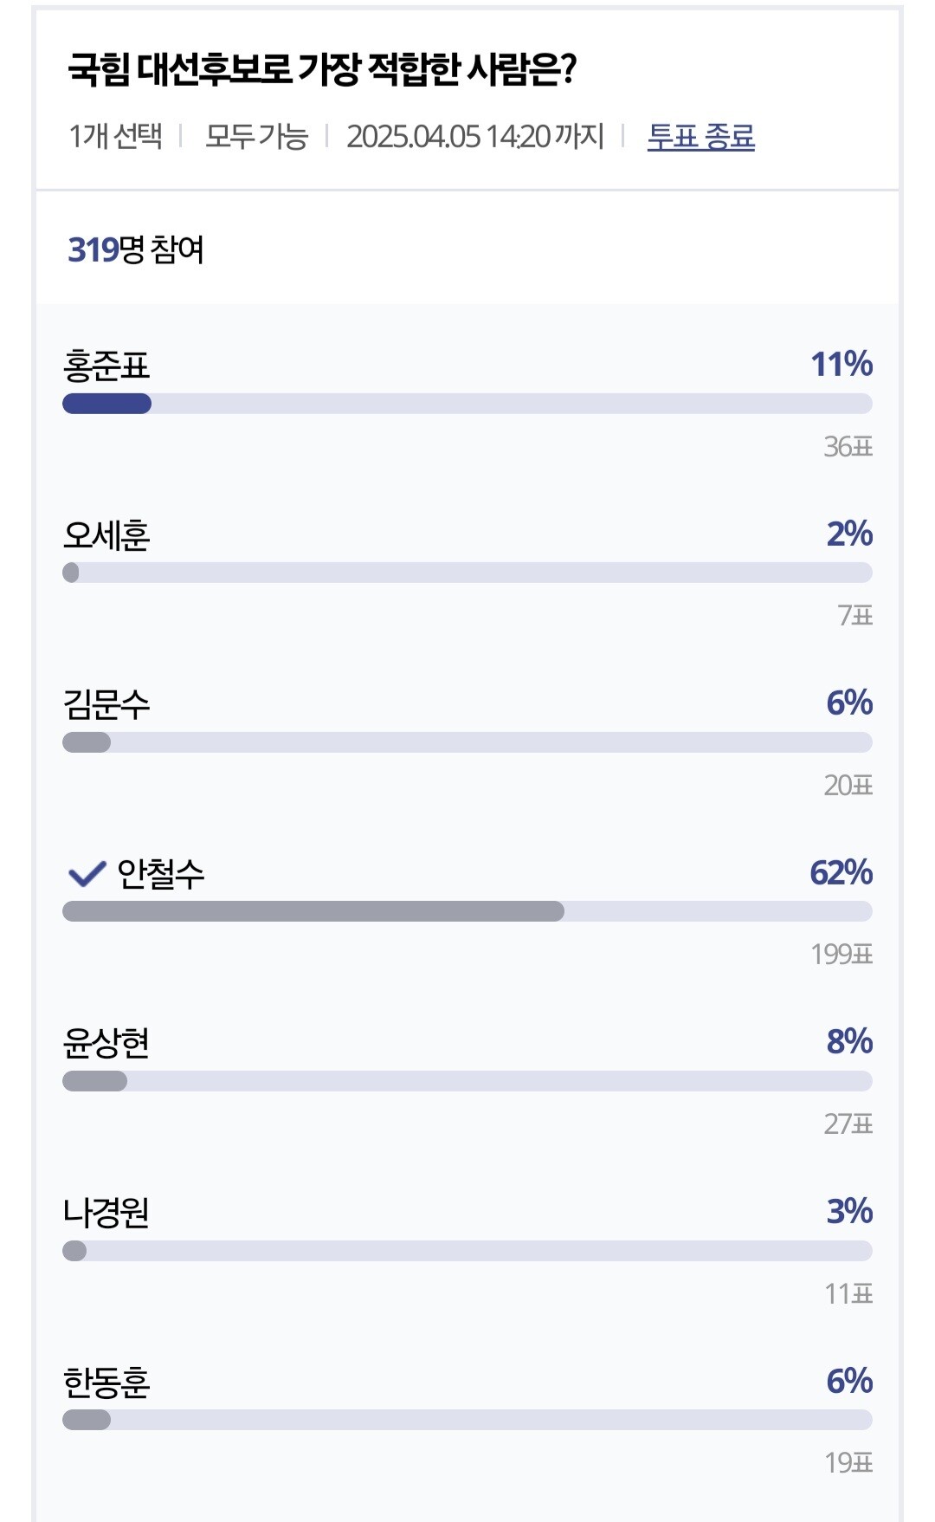Click 홍준표's blue progress bar
The height and width of the screenshot is (1522, 935).
point(106,404)
